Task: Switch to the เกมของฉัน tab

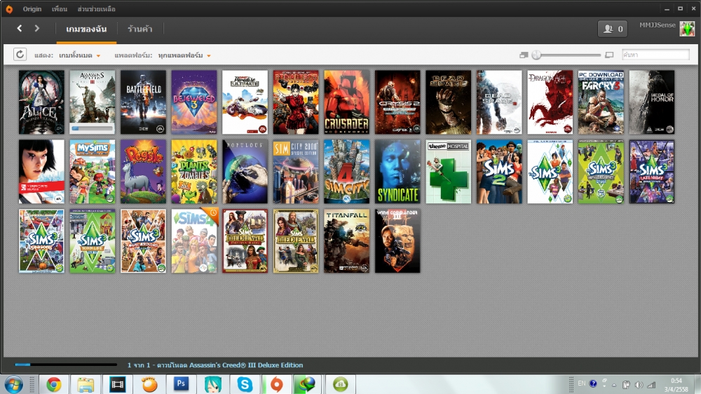Action: pyautogui.click(x=86, y=29)
